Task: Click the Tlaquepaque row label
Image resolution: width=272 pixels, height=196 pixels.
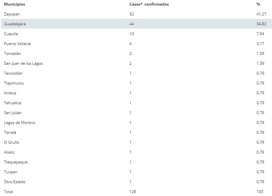Action: (x=16, y=162)
